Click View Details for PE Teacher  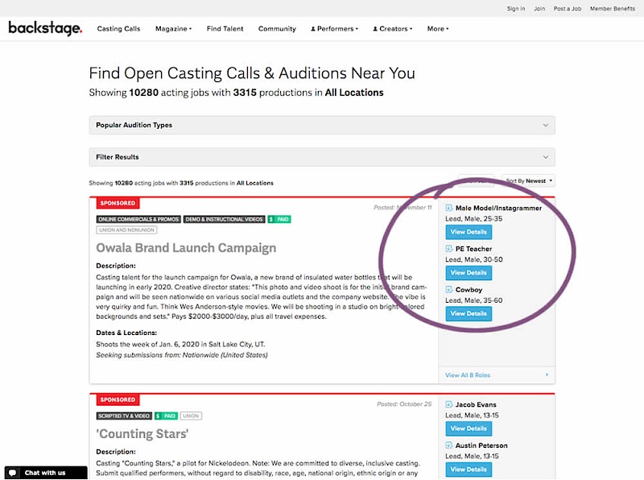[468, 273]
